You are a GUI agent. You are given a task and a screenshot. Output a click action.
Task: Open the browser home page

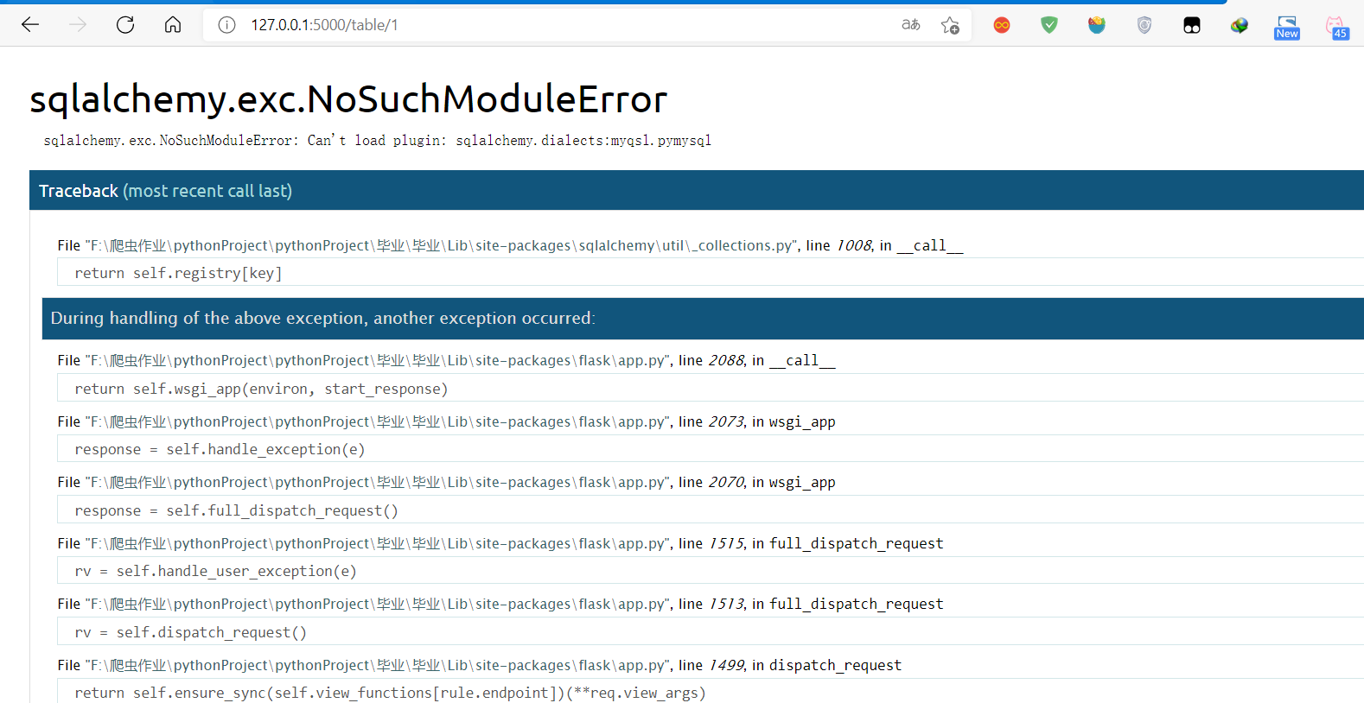tap(173, 25)
